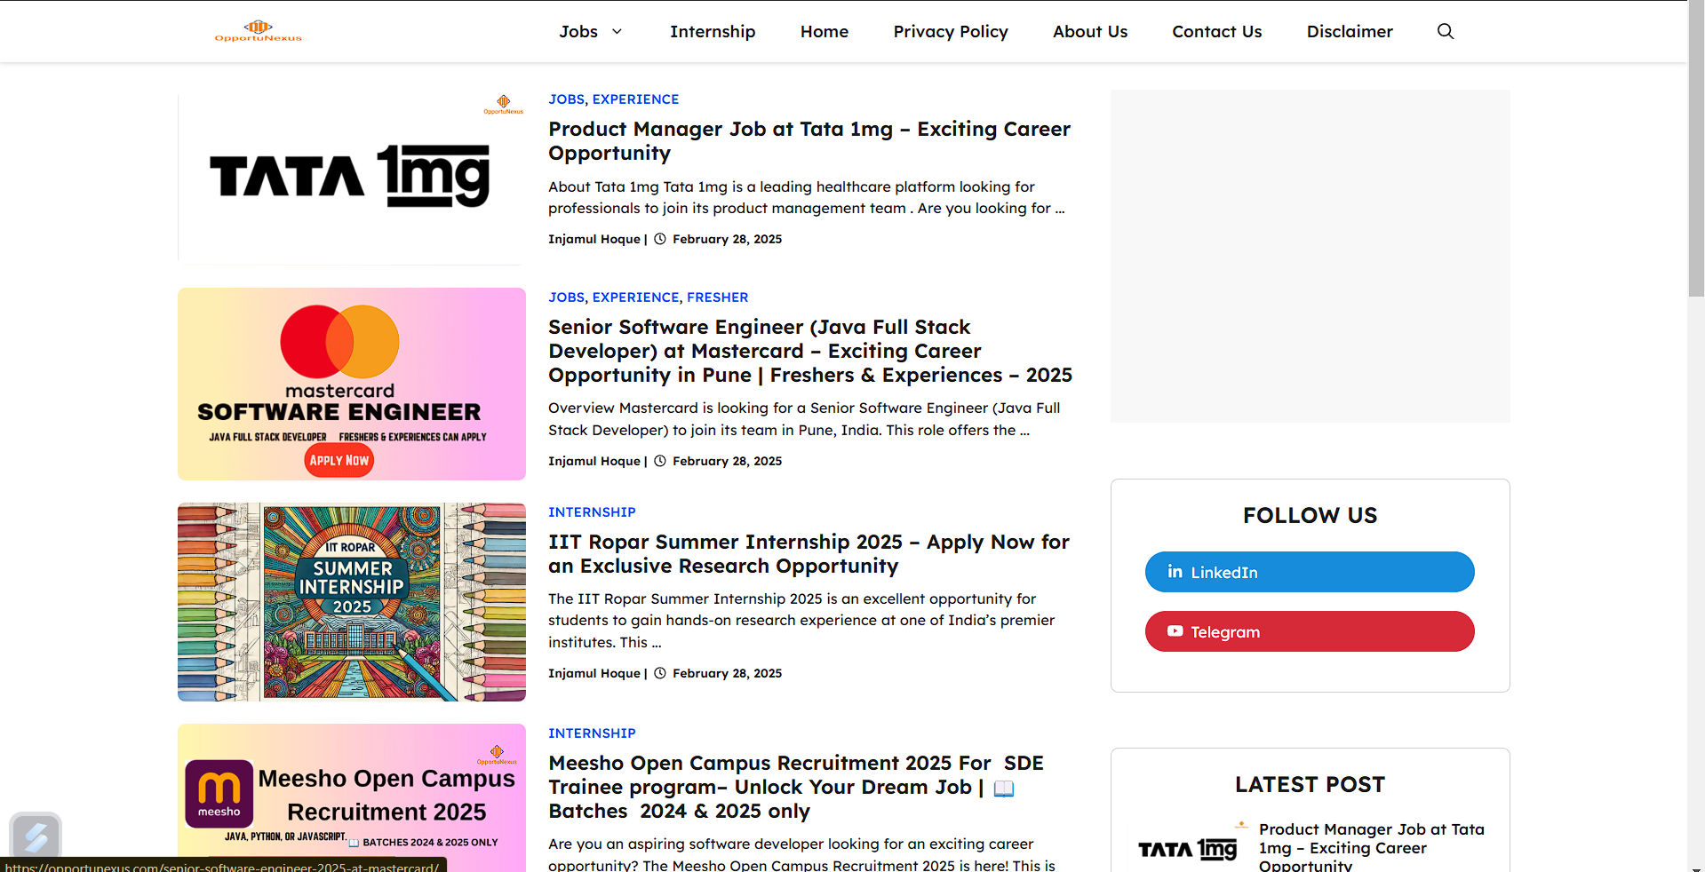Open IIT Ropar Summer Internship 2025 headline
1705x872 pixels.
[x=809, y=554]
